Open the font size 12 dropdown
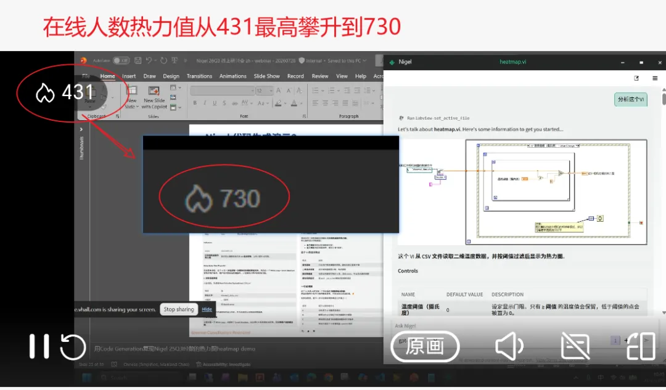This screenshot has height=390, width=666. coord(265,91)
